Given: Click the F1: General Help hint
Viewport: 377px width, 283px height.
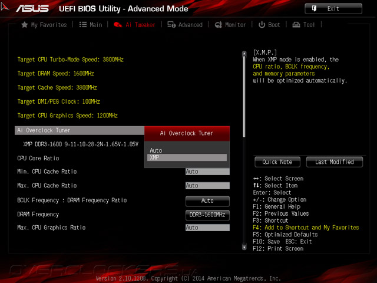Looking at the screenshot, I should (x=276, y=206).
